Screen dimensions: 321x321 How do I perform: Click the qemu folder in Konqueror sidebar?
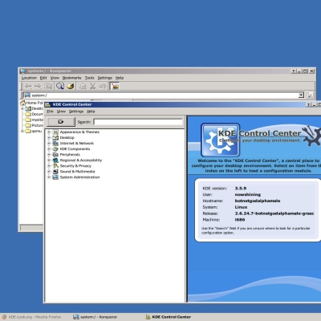coord(28,131)
